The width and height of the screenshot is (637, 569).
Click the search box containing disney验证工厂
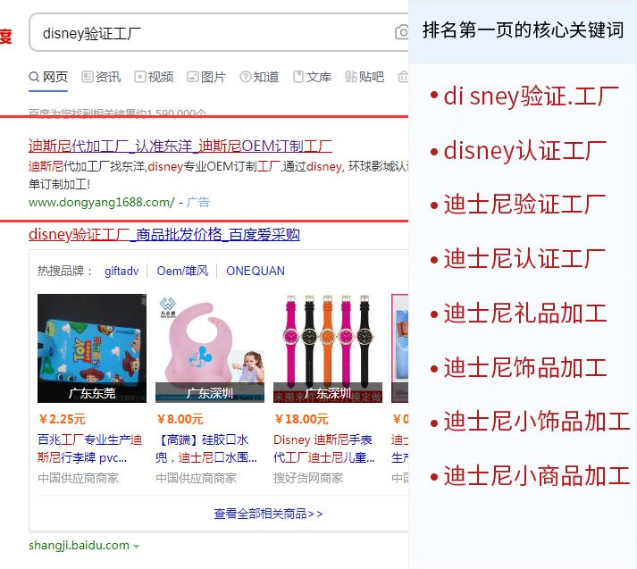tap(219, 32)
